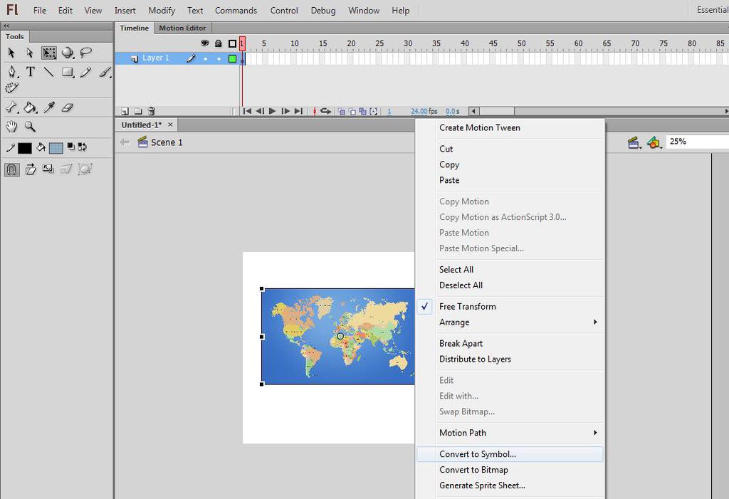Screen dimensions: 729x499
Task: Hide Layer 1 using the eye column
Action: [x=206, y=58]
